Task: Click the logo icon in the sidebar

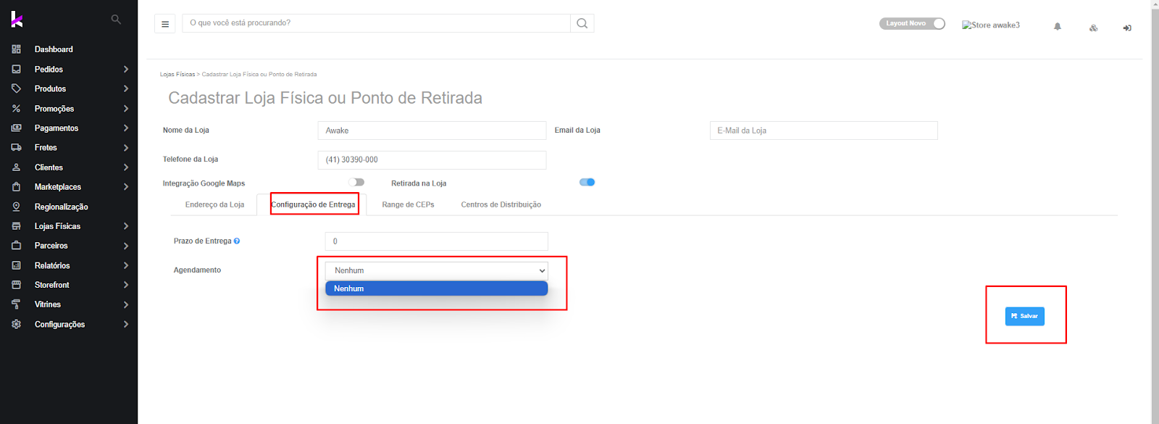Action: click(17, 20)
